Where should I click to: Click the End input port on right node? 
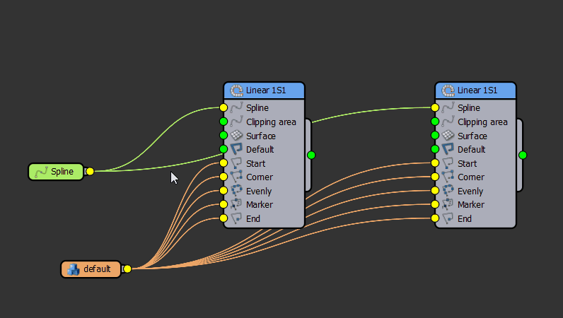435,218
